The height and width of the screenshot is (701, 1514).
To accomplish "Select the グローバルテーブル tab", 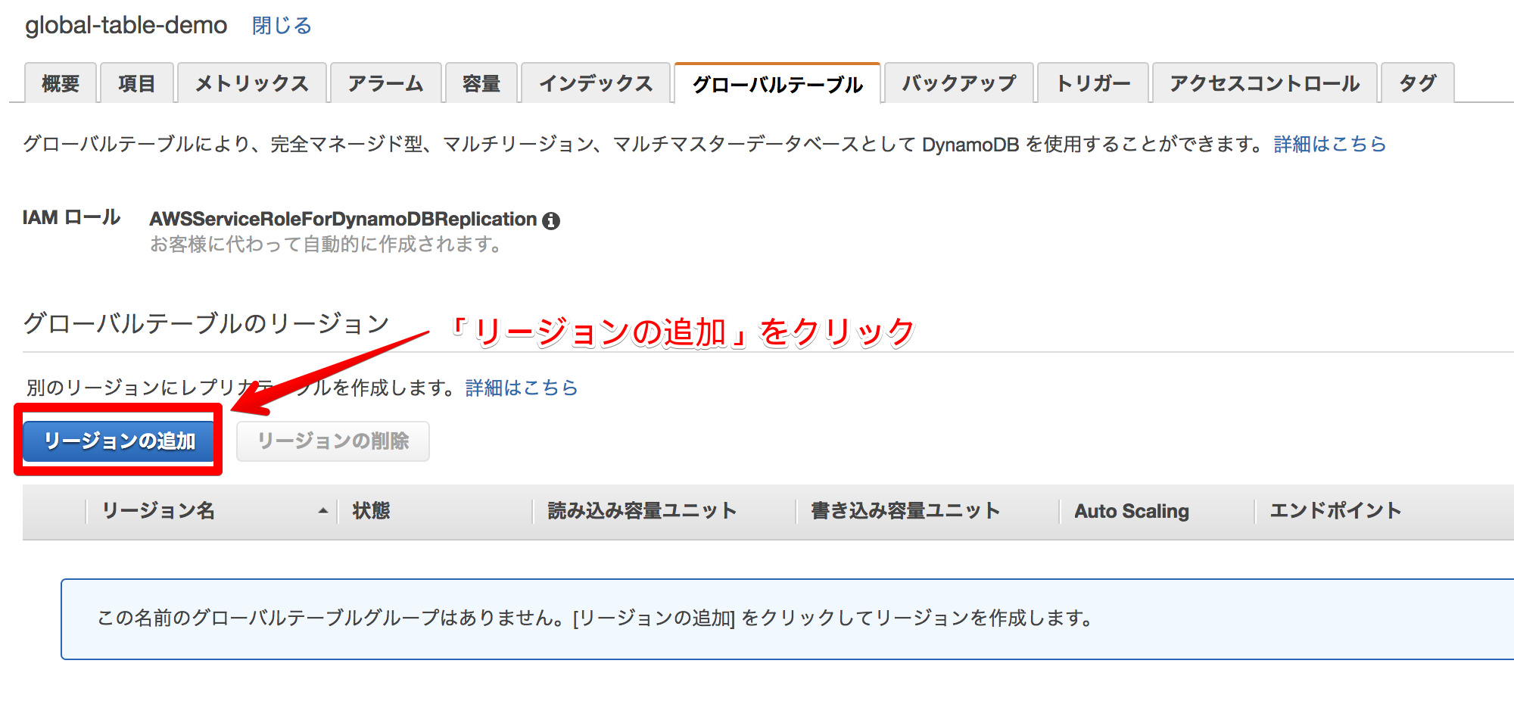I will [777, 83].
